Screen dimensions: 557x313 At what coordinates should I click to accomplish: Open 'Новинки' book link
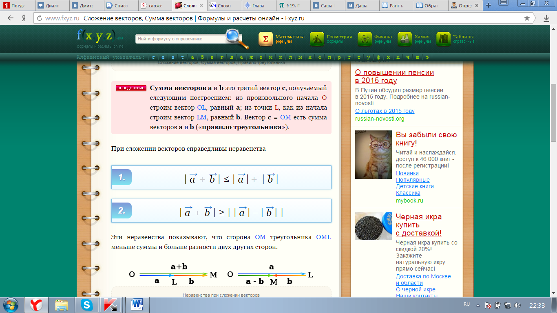pyautogui.click(x=407, y=173)
